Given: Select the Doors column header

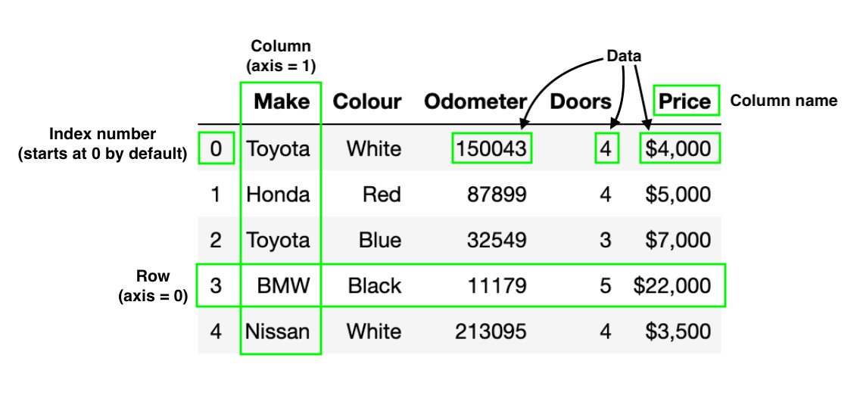Looking at the screenshot, I should pyautogui.click(x=581, y=101).
